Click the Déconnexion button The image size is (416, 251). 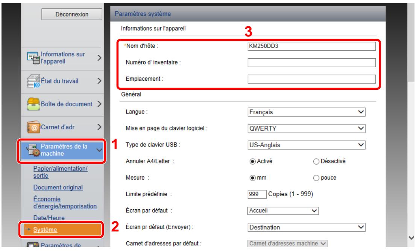(71, 14)
